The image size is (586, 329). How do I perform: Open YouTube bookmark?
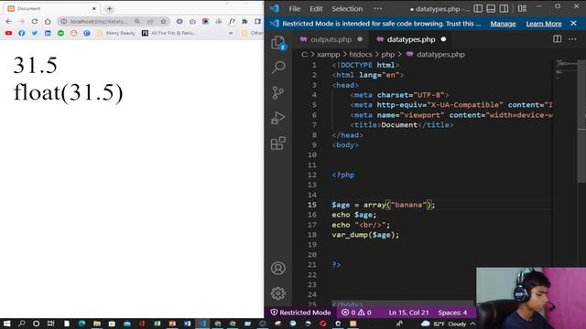click(8, 33)
